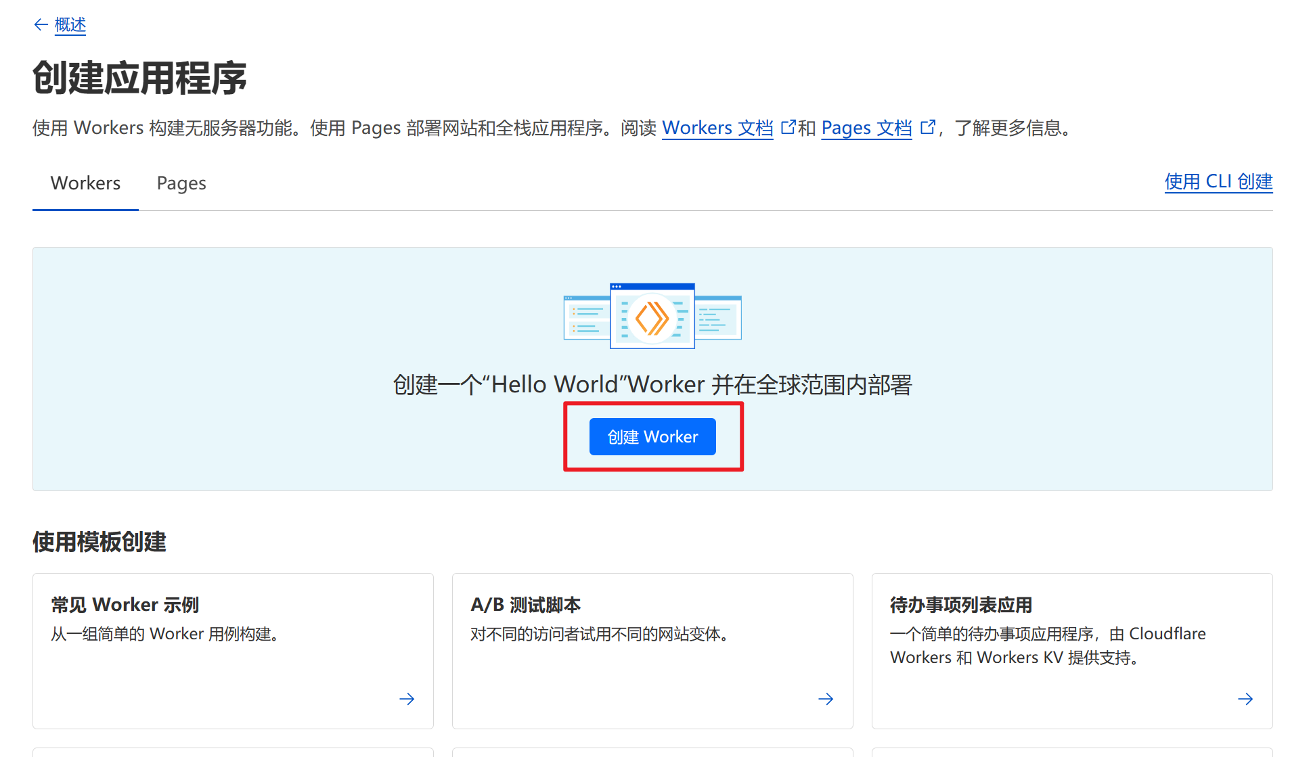Click external link icon after Pages 文档
Viewport: 1311px width, 757px height.
pos(928,127)
